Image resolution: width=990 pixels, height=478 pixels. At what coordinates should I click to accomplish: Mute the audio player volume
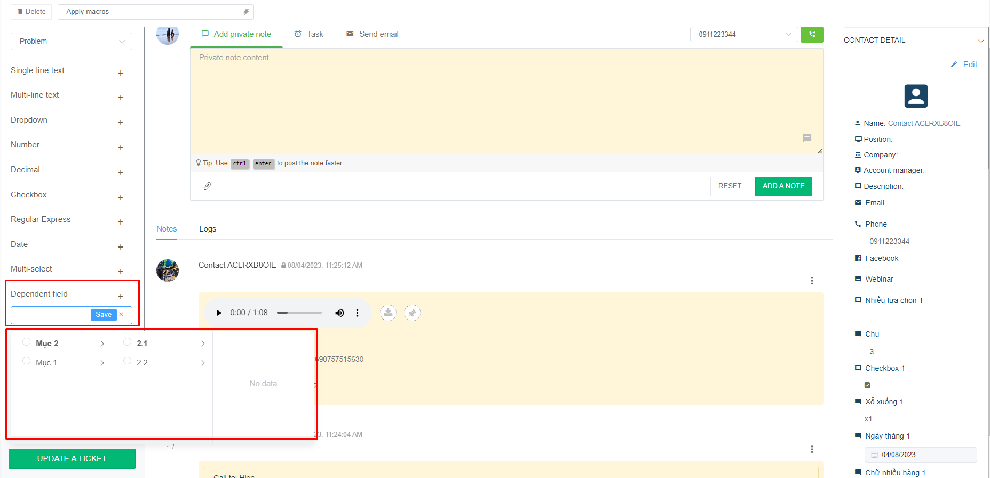(x=339, y=313)
